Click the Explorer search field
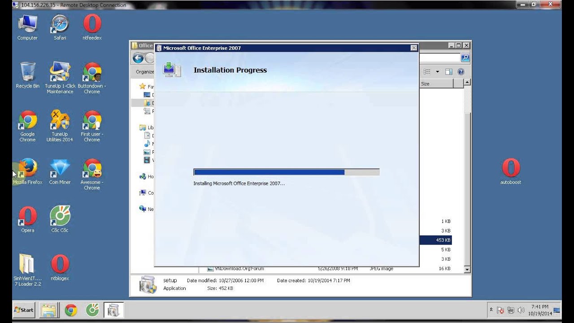Screen dimensions: 574x323 click(439, 57)
